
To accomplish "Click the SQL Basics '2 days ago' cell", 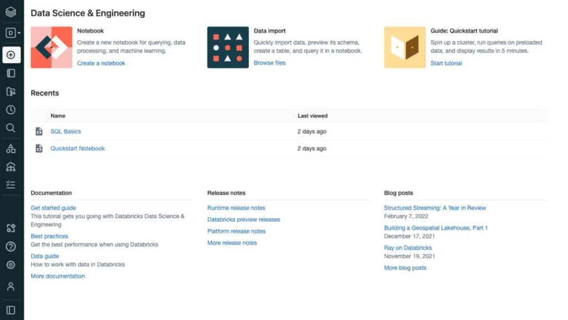I will pyautogui.click(x=312, y=131).
